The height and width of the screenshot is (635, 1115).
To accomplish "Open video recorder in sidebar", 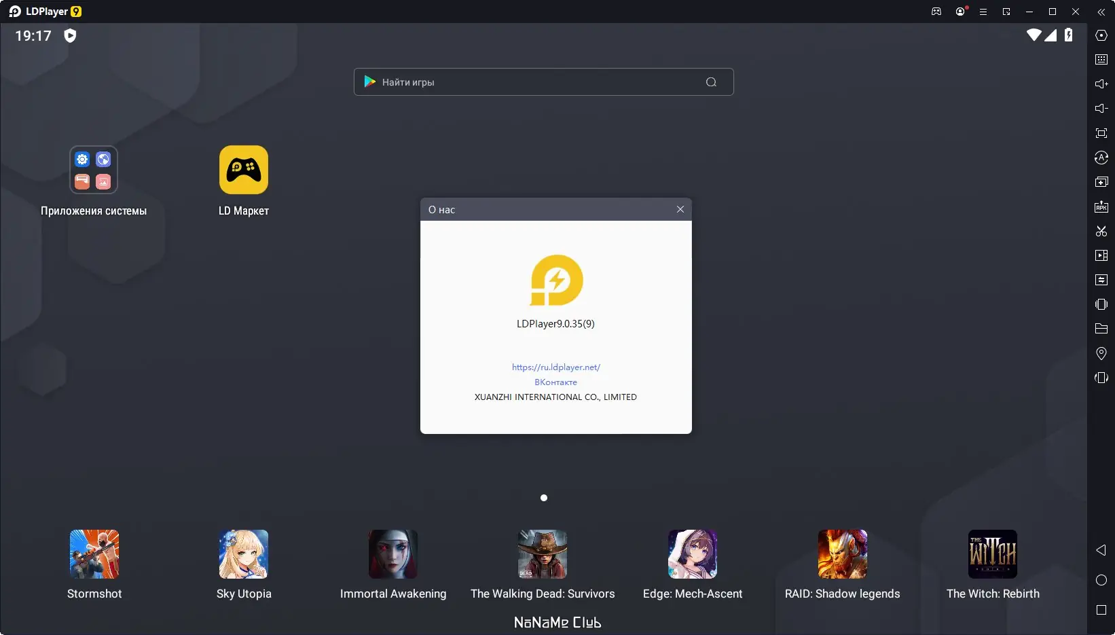I will point(1101,255).
